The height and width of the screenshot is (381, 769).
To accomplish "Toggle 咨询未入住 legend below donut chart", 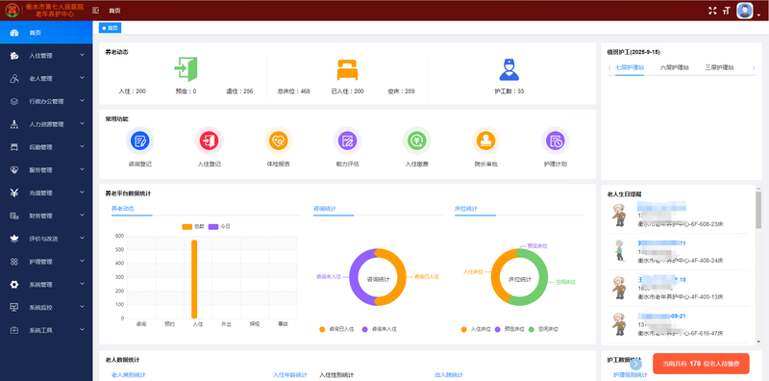I will point(380,329).
